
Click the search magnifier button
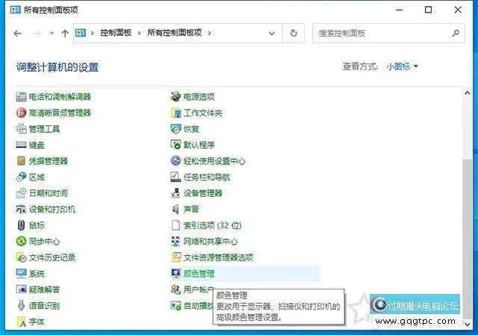456,33
